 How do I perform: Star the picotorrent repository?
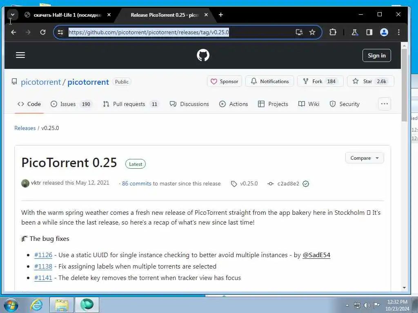click(x=371, y=81)
